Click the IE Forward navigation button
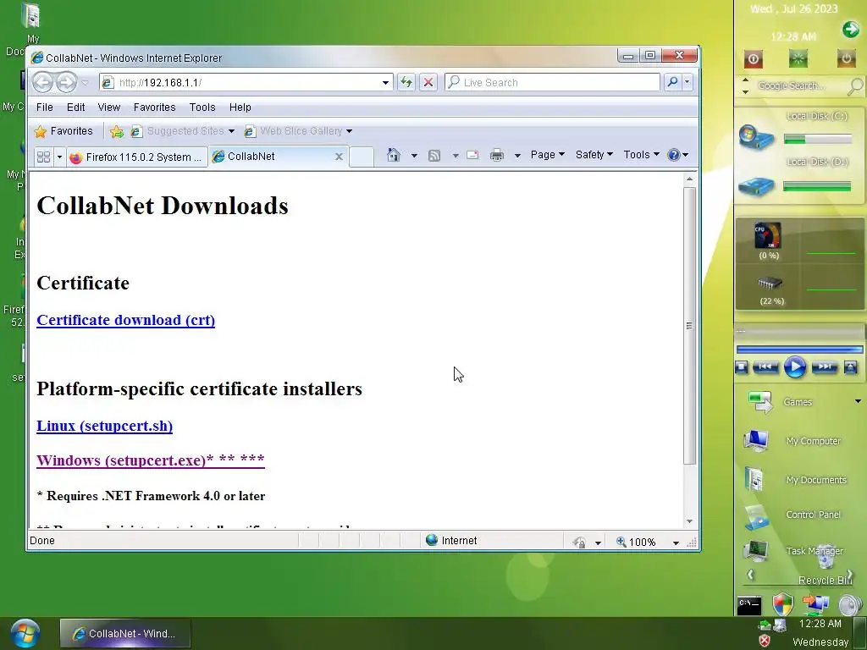The height and width of the screenshot is (650, 867). (66, 82)
